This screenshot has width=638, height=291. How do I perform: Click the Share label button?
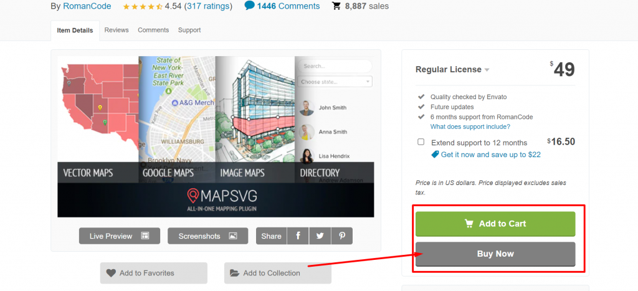tap(272, 236)
